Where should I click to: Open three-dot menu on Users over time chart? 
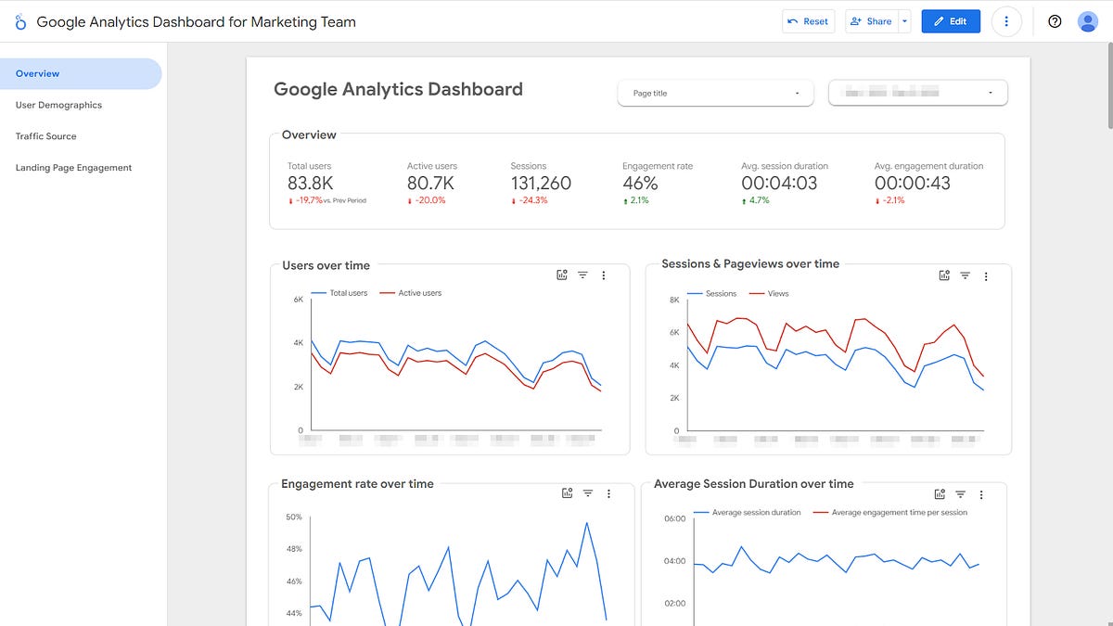click(x=604, y=275)
